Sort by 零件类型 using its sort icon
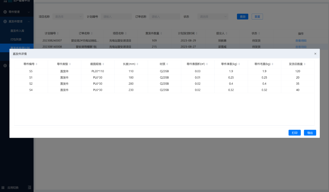Viewport: 329px width, 192px height. [x=70, y=64]
